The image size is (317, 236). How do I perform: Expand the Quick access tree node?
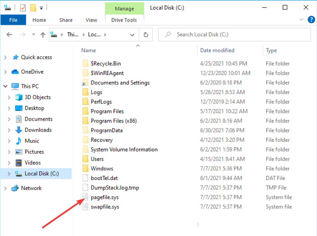click(x=5, y=57)
